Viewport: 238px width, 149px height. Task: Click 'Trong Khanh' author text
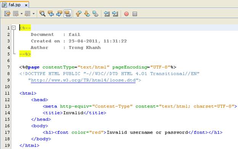(x=85, y=48)
